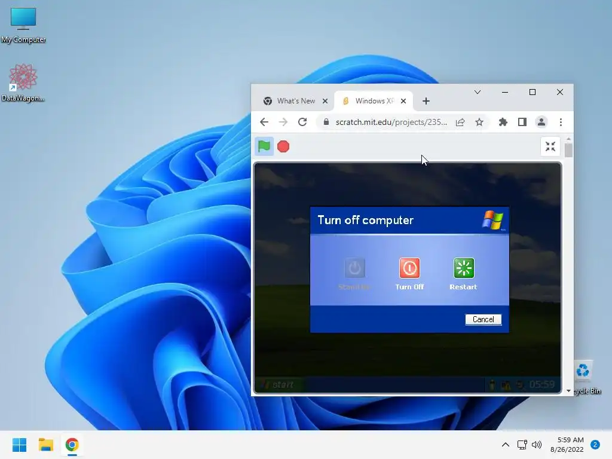The height and width of the screenshot is (459, 612).
Task: Reload the Scratch page
Action: pyautogui.click(x=302, y=122)
